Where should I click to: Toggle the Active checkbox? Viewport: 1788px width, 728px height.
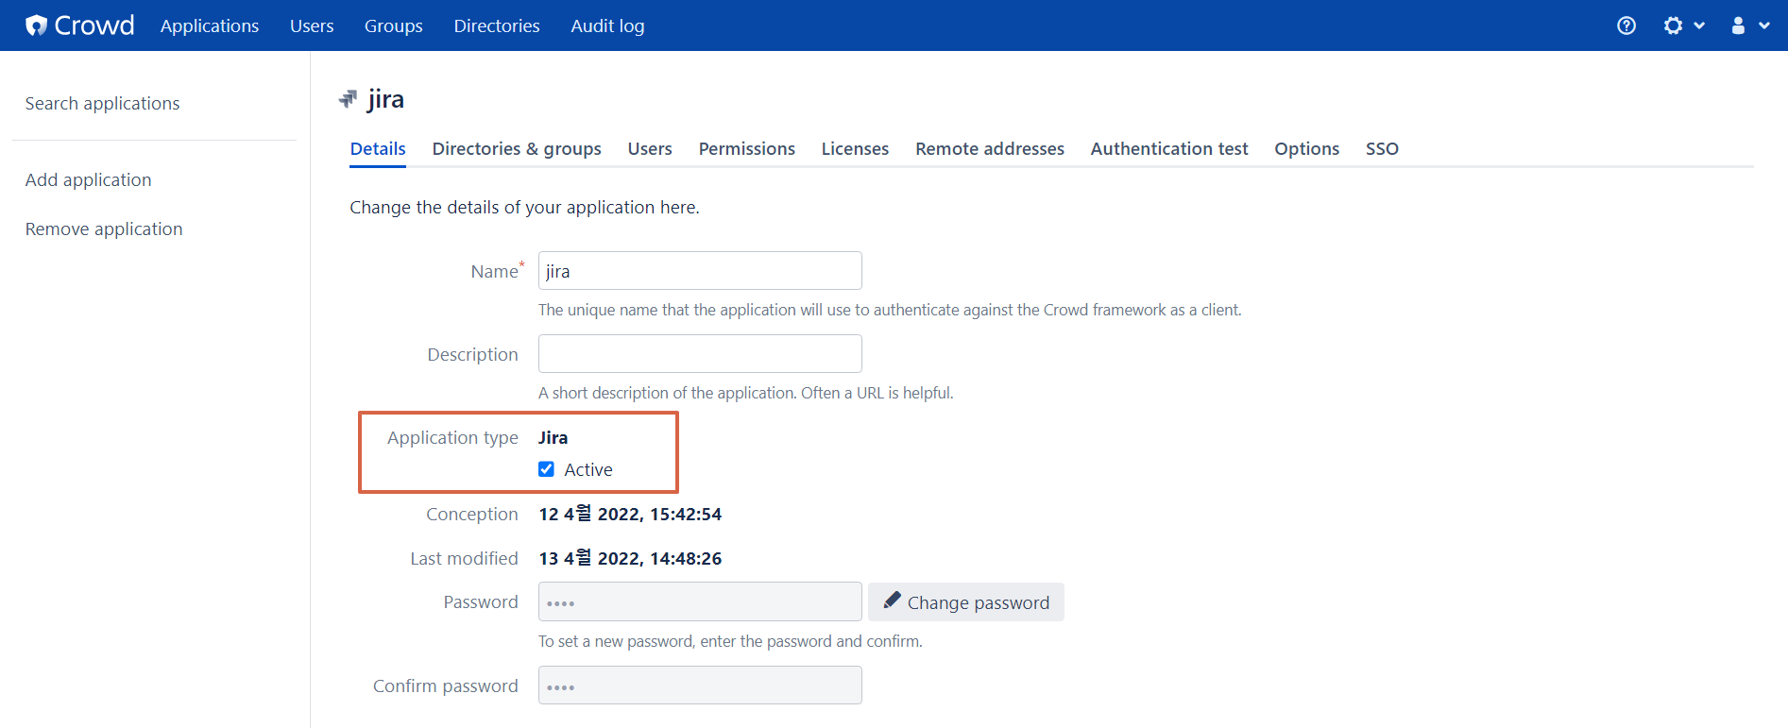click(546, 469)
